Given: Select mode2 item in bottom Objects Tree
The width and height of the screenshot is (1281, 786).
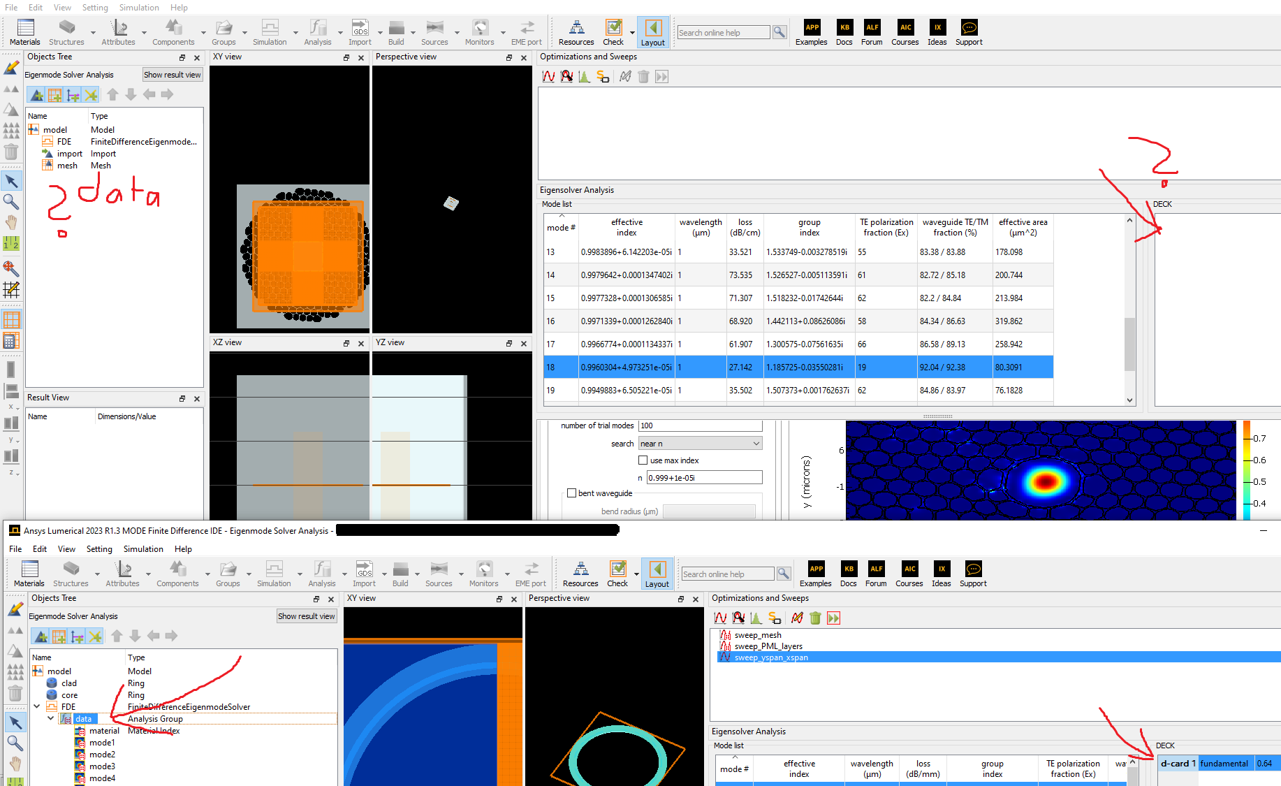Looking at the screenshot, I should tap(102, 755).
